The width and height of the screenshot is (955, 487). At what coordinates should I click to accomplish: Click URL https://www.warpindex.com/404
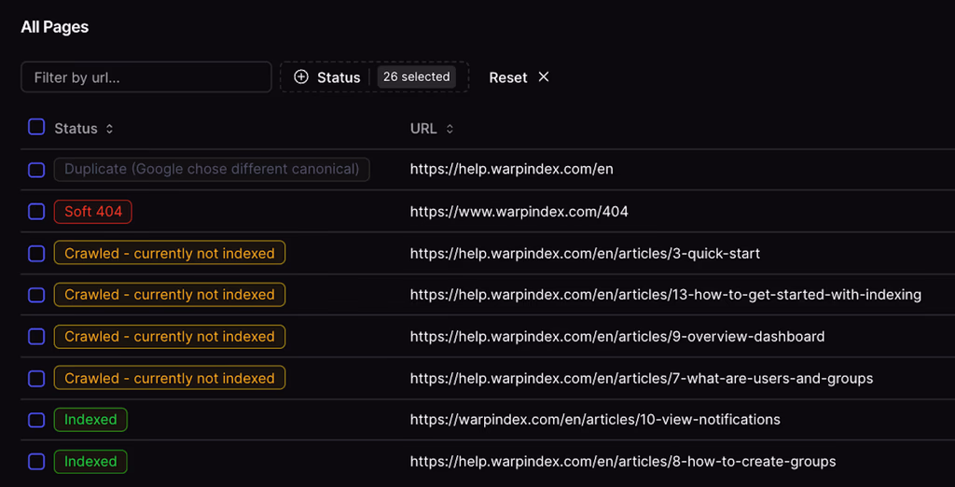[x=519, y=212]
